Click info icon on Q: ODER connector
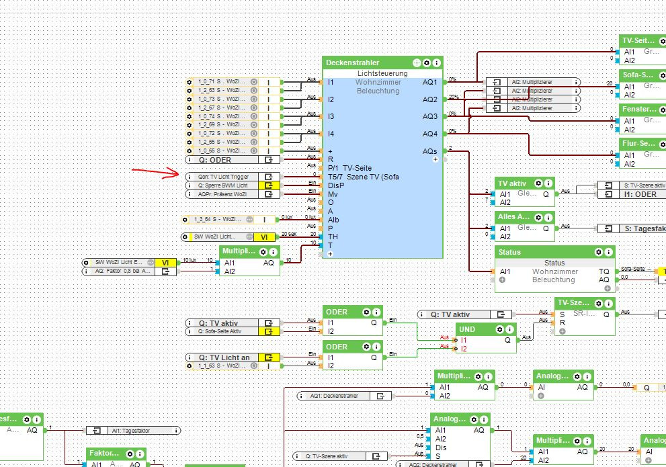This screenshot has height=467, width=666. pos(189,160)
